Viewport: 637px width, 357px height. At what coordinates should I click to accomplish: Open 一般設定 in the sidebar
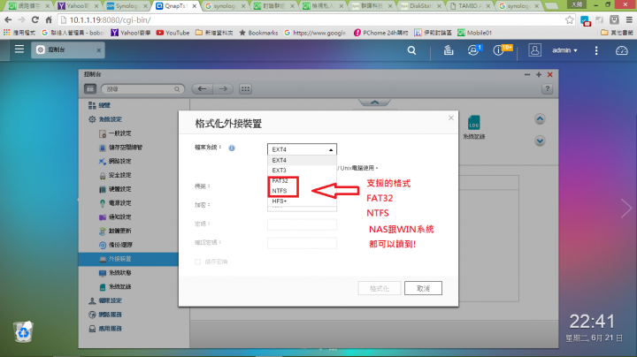point(115,133)
